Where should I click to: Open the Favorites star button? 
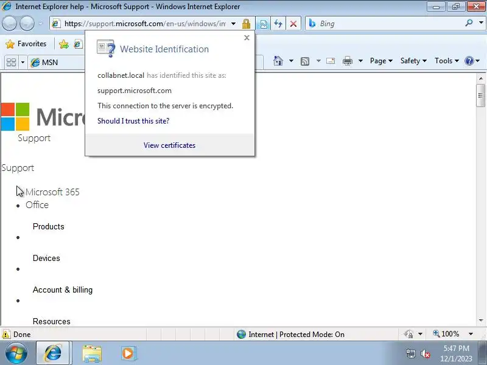(26, 44)
